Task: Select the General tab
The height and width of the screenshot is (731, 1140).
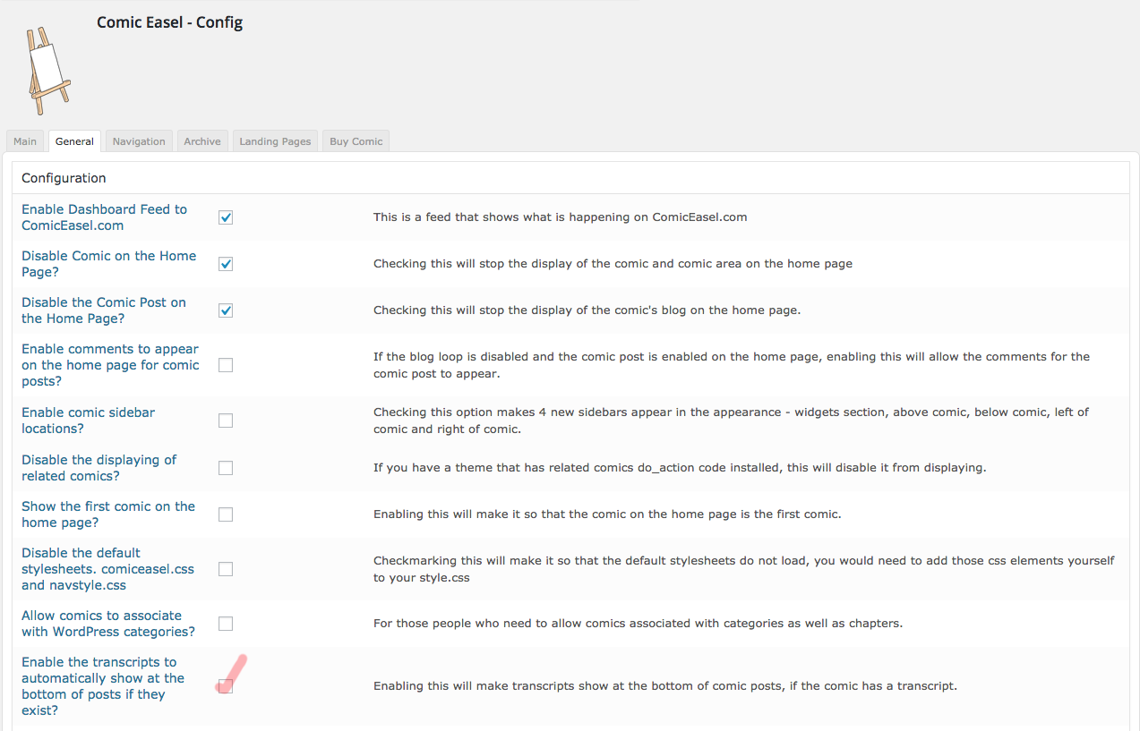Action: tap(74, 141)
